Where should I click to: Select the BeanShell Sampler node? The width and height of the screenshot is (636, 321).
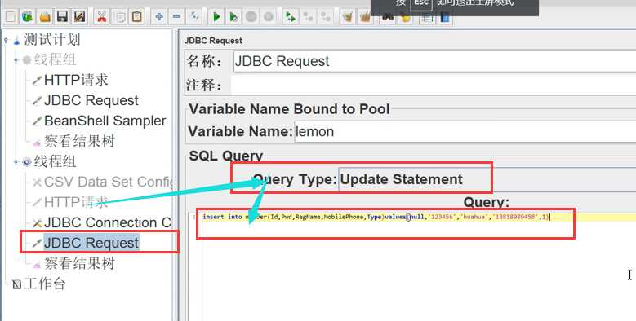(x=105, y=121)
